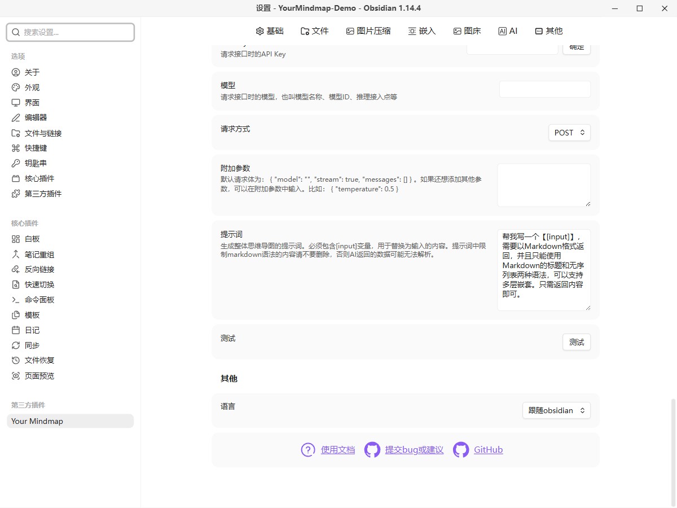This screenshot has width=677, height=508.
Task: Focus the 搜索设置 search field
Action: (x=71, y=32)
